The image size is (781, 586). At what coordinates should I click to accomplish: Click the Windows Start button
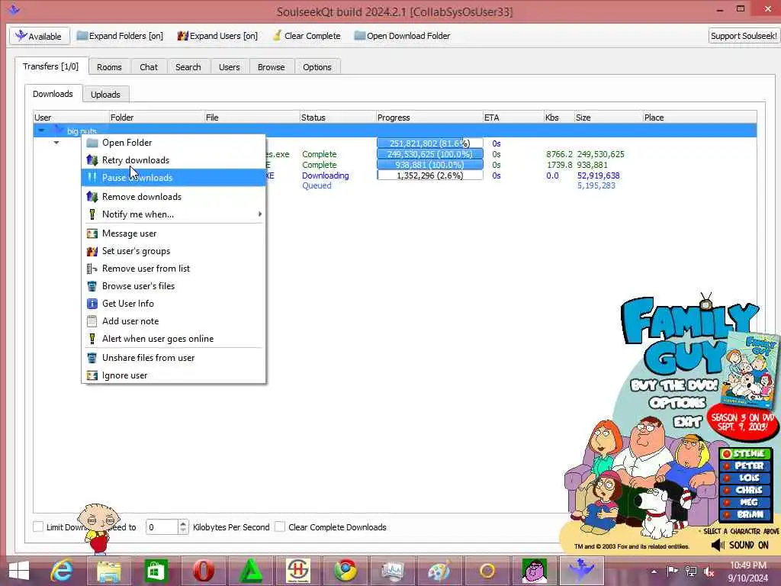(18, 570)
